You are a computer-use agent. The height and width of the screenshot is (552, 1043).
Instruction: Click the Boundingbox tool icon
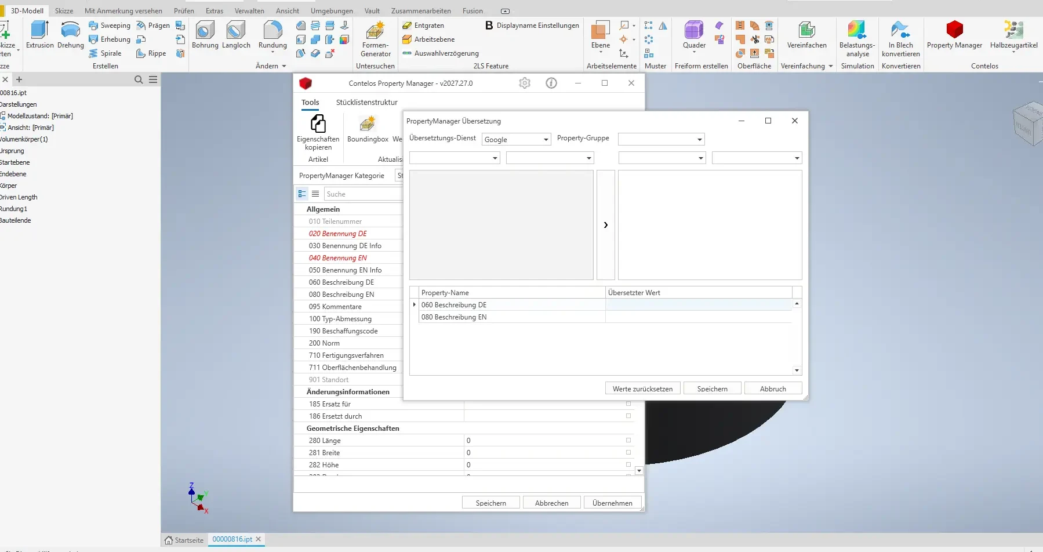(x=368, y=129)
